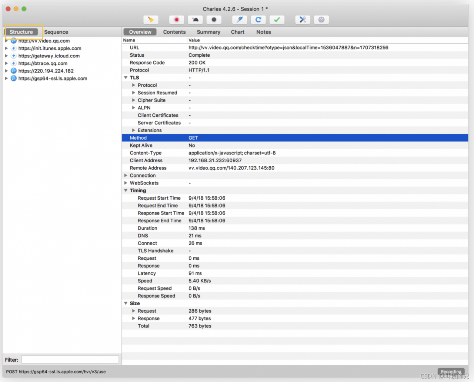This screenshot has width=474, height=382.
Task: Toggle breakpoints with the hexagon icon
Action: [214, 20]
